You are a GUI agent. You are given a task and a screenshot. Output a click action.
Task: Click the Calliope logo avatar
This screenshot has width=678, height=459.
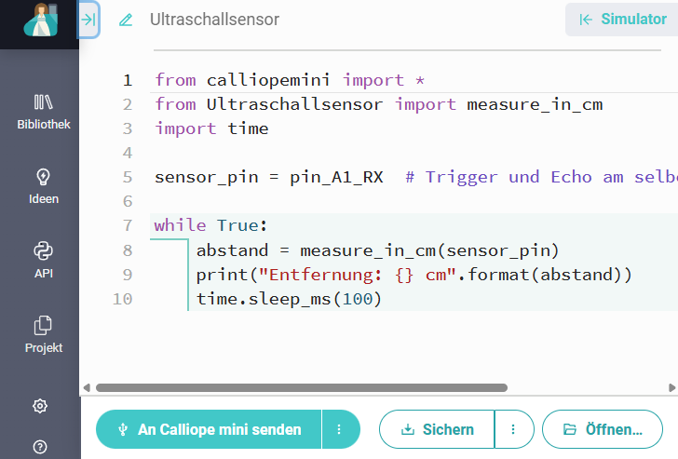click(x=42, y=20)
